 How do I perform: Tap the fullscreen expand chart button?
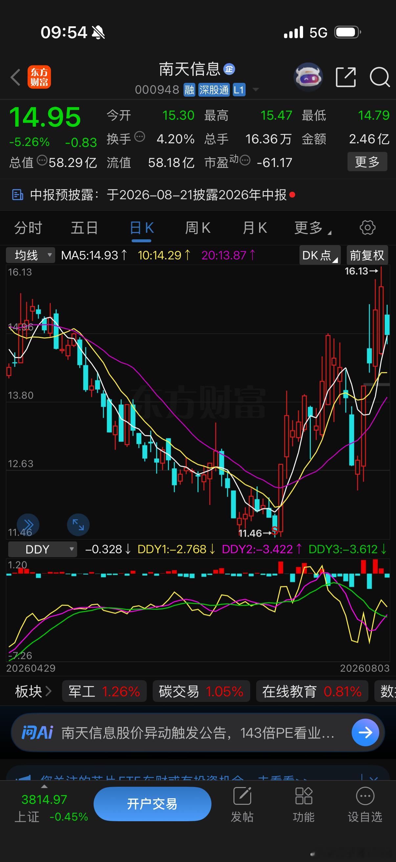[x=78, y=525]
